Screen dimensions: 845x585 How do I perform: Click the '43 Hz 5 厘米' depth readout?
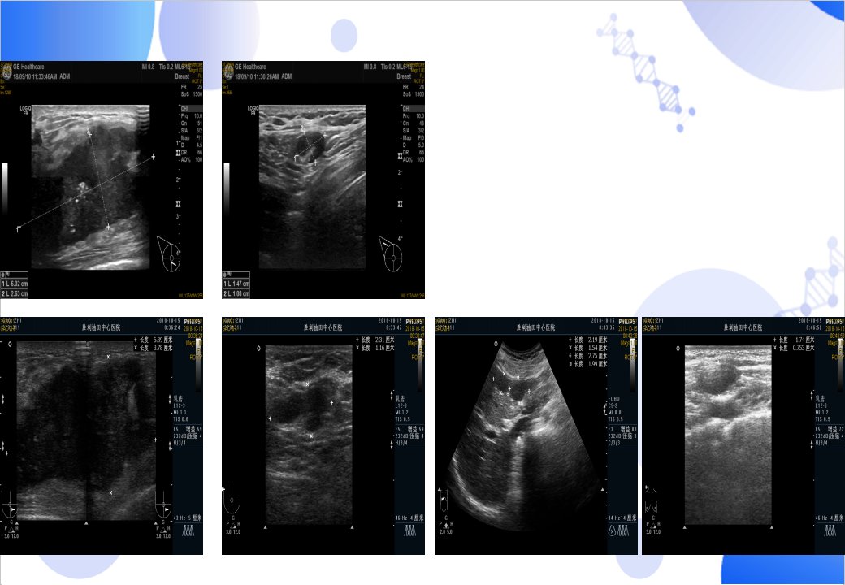[x=188, y=518]
